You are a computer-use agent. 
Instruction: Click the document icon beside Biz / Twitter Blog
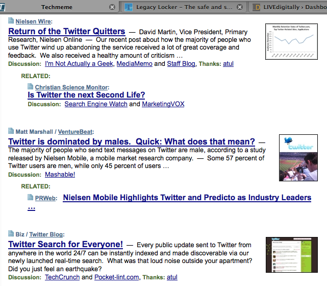[x=11, y=234]
